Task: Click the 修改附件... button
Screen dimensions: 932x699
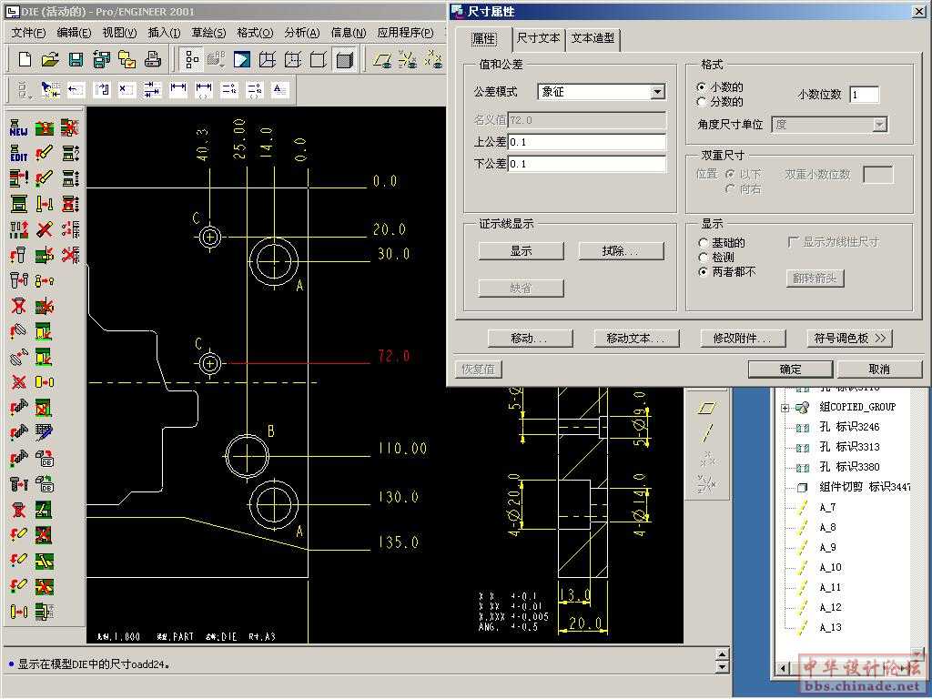Action: (743, 339)
